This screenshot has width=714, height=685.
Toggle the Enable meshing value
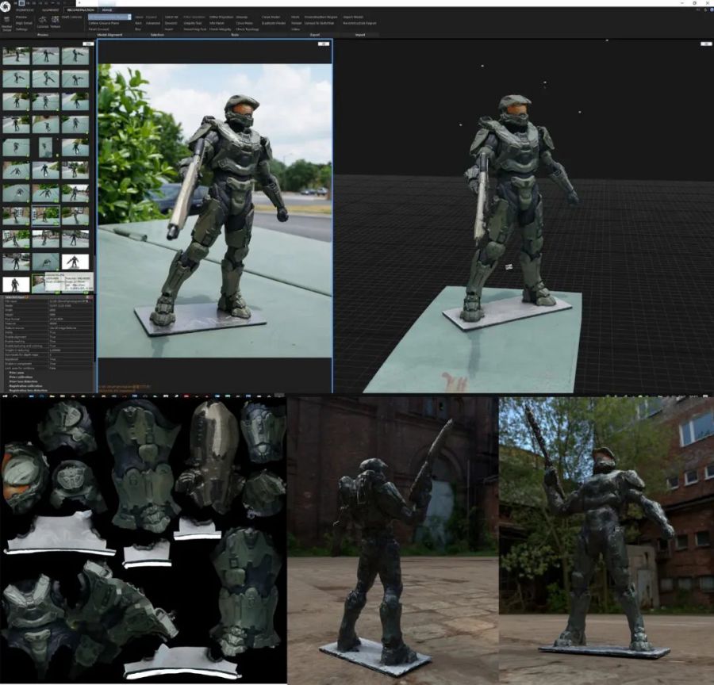[x=71, y=341]
